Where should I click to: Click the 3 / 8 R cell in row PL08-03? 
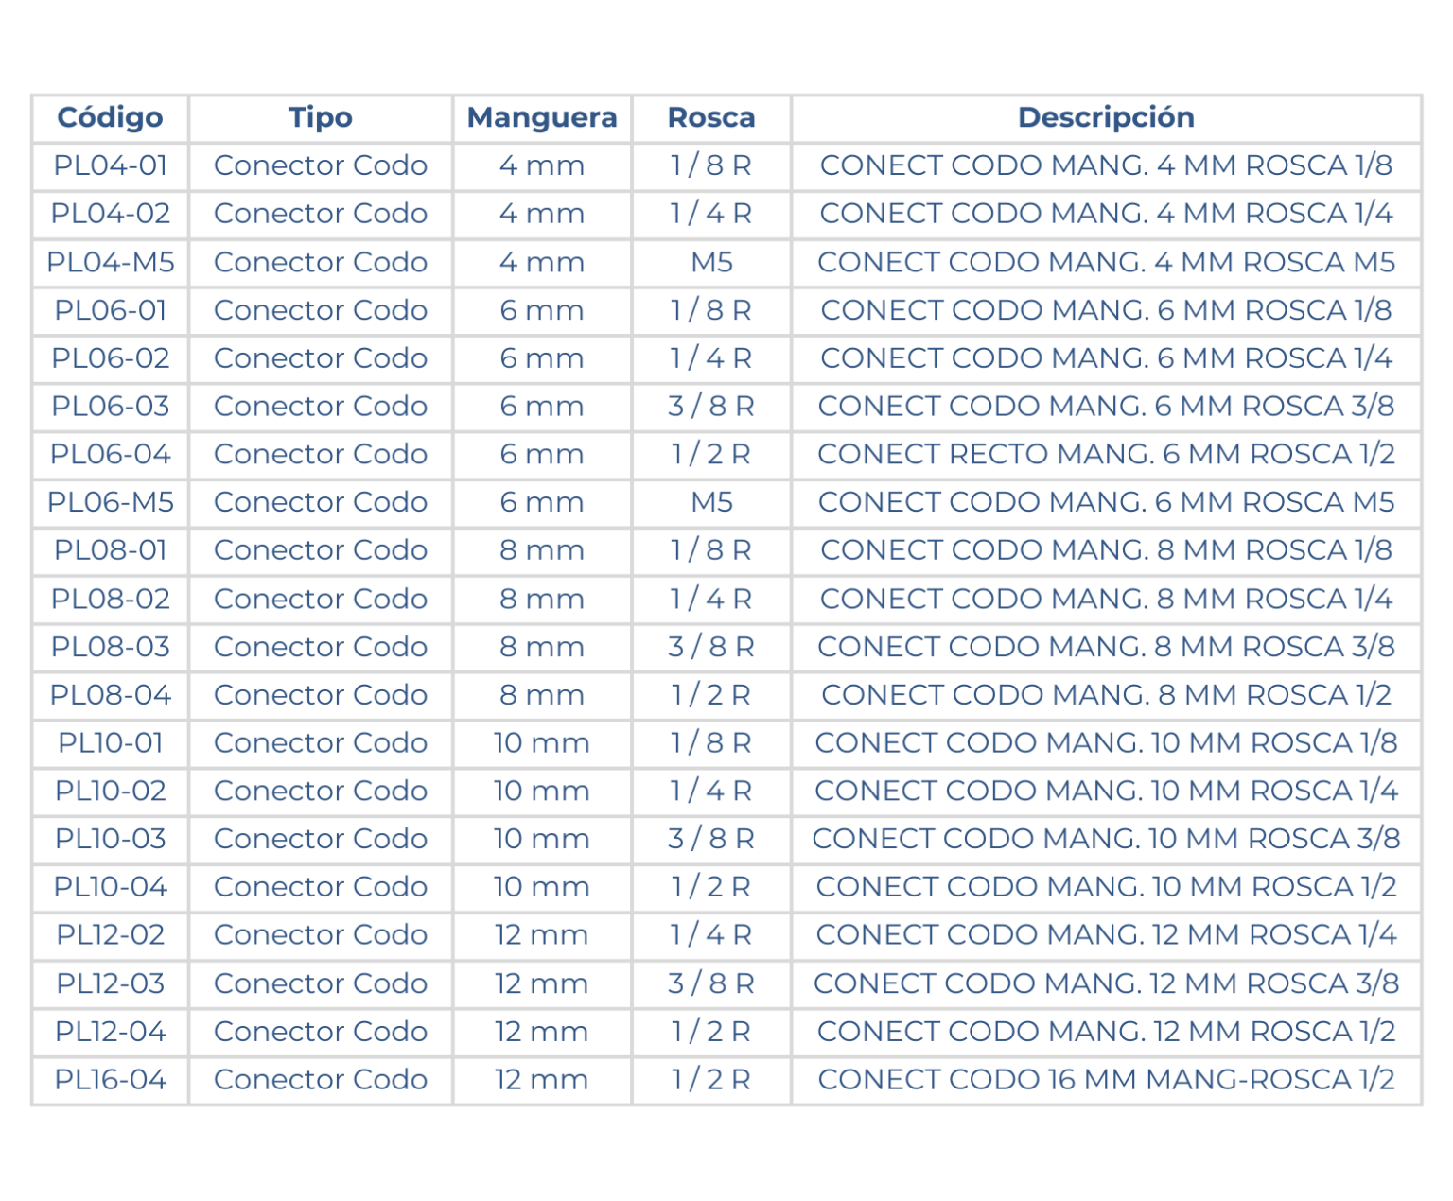tap(711, 647)
